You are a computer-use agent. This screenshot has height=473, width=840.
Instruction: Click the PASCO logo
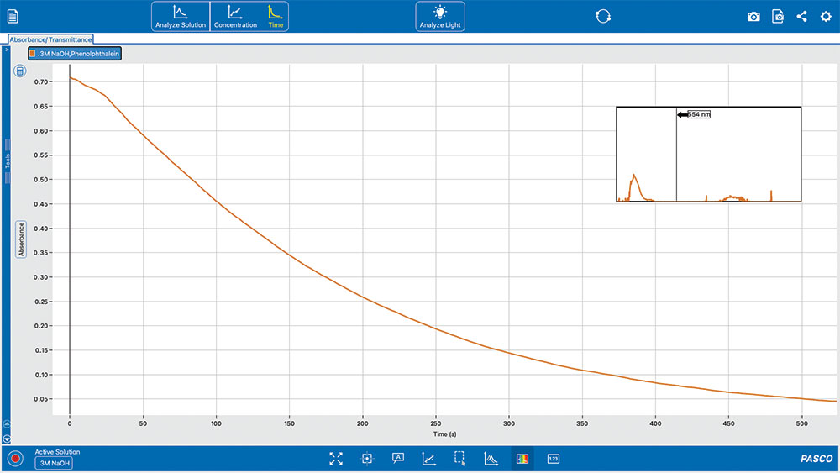(816, 459)
